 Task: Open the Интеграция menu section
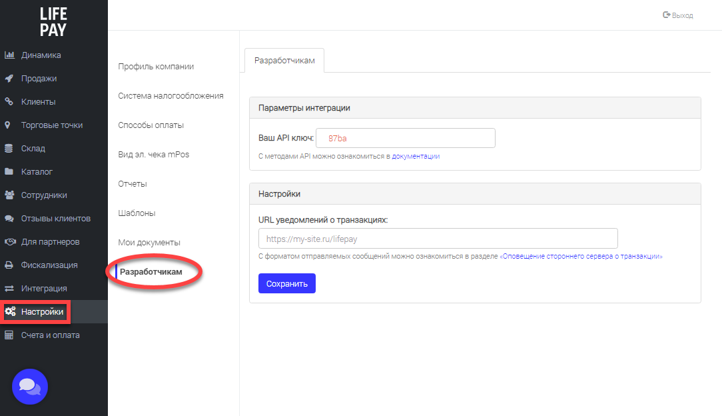(x=44, y=289)
